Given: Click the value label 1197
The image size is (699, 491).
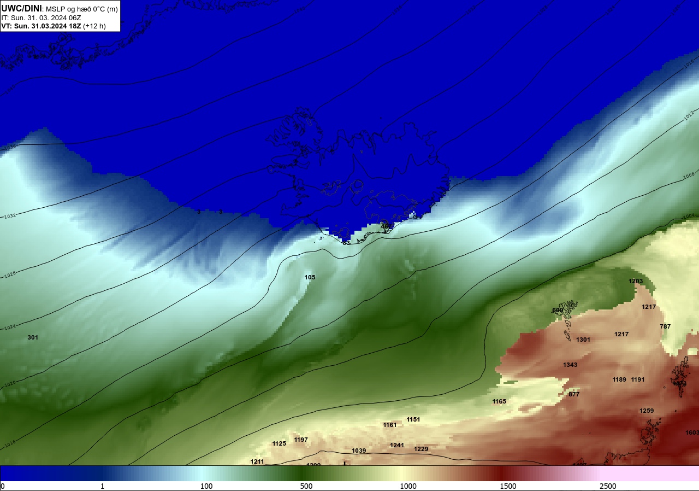Looking at the screenshot, I should coord(301,440).
